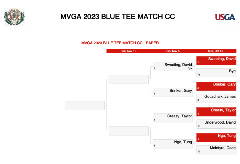Click the Bye seed 16 entry
This screenshot has height=164, width=240.
click(x=216, y=73)
